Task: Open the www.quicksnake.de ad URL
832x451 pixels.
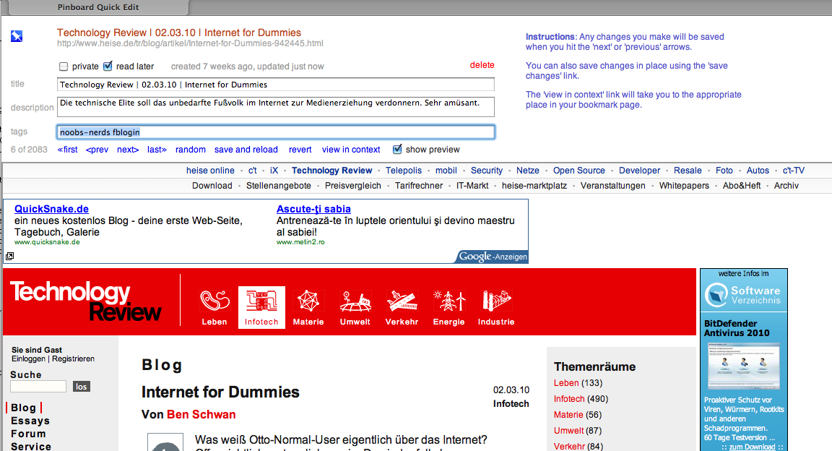Action: pos(47,241)
